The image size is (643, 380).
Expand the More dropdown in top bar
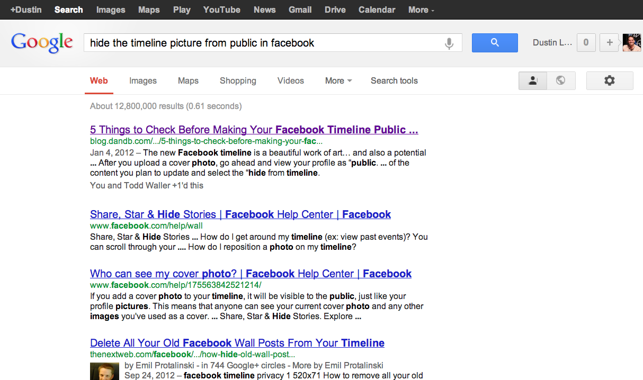421,10
